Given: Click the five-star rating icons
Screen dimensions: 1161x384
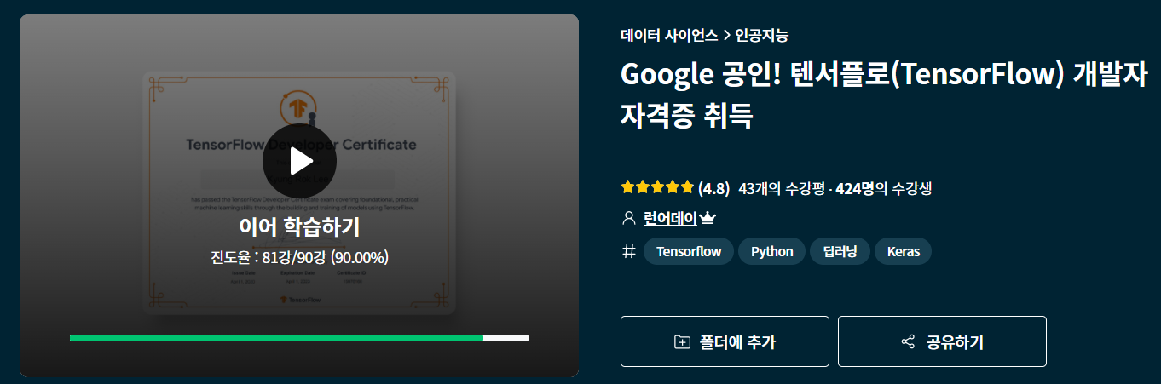Looking at the screenshot, I should coord(657,187).
